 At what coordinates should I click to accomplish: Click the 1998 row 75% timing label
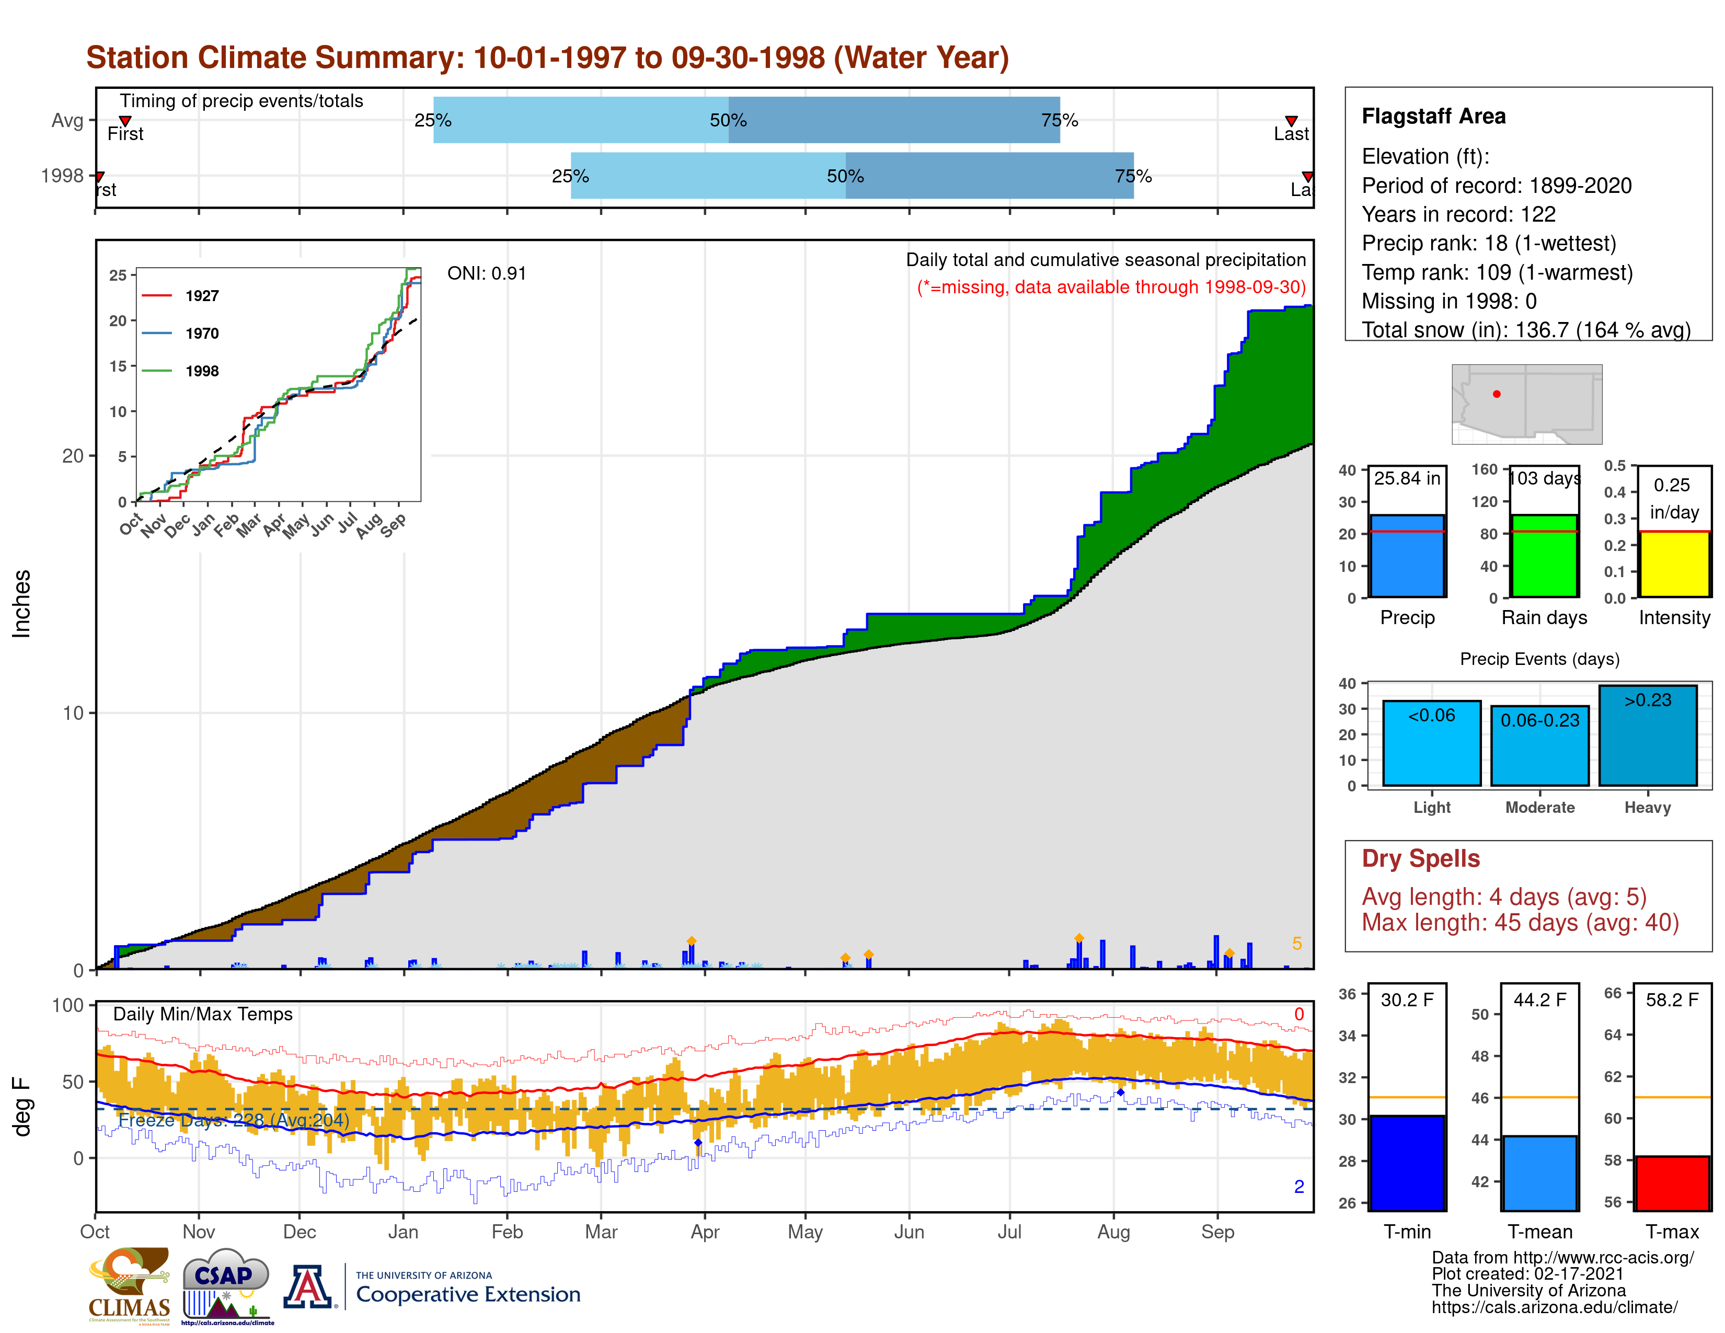[x=1133, y=176]
